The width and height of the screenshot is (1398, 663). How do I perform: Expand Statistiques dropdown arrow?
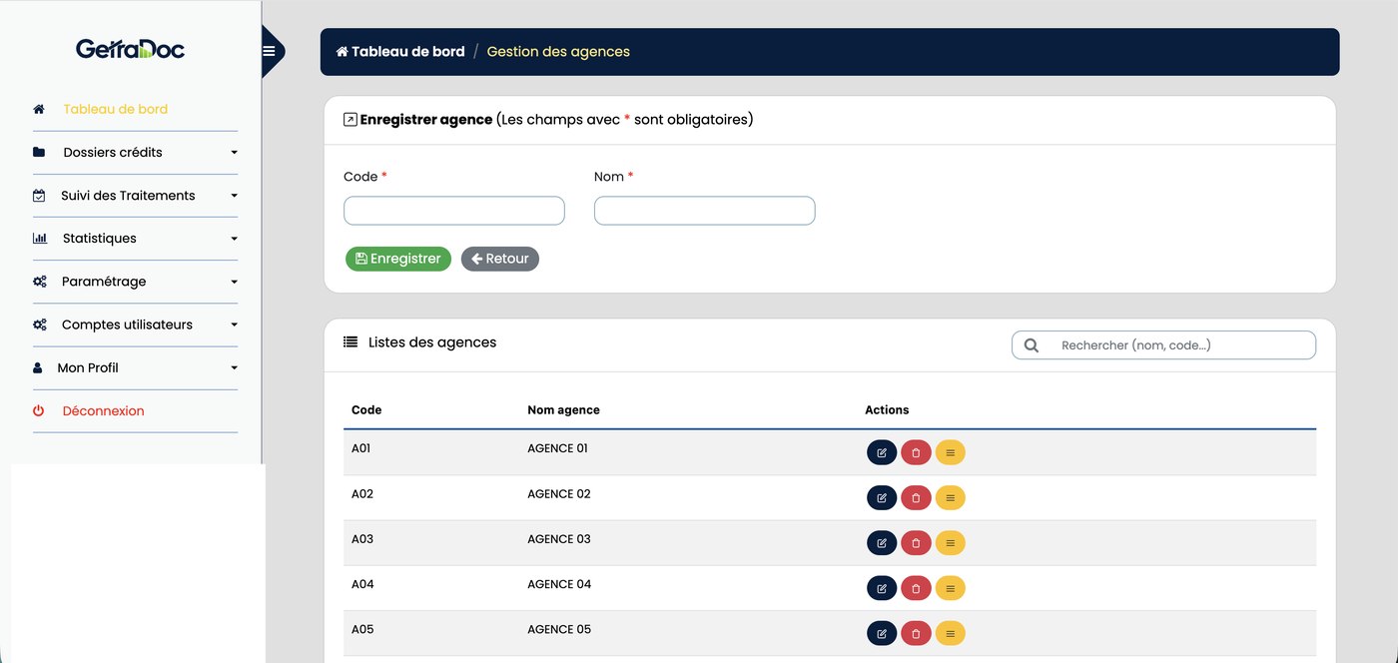(x=234, y=239)
